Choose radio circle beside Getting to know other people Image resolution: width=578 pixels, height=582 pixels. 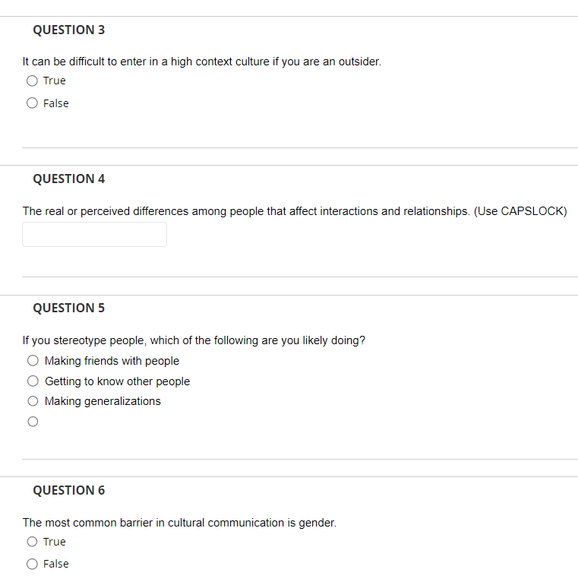(33, 381)
